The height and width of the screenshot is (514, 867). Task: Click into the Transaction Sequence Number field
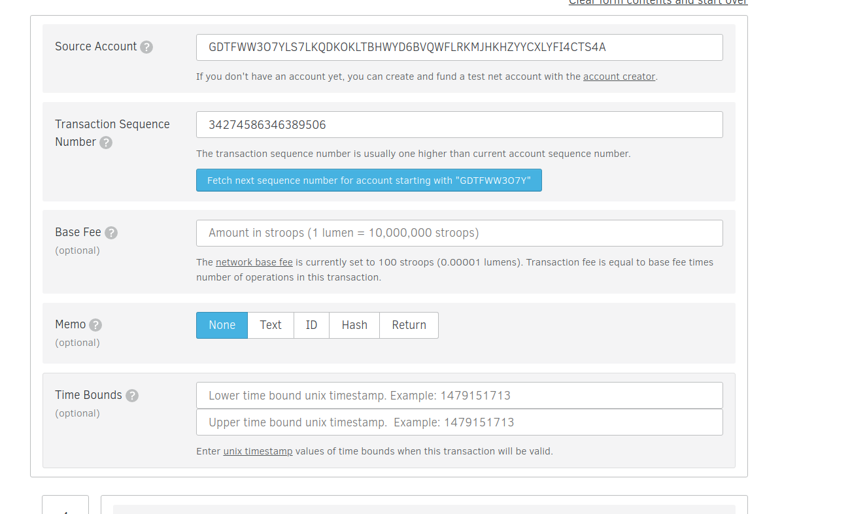459,124
